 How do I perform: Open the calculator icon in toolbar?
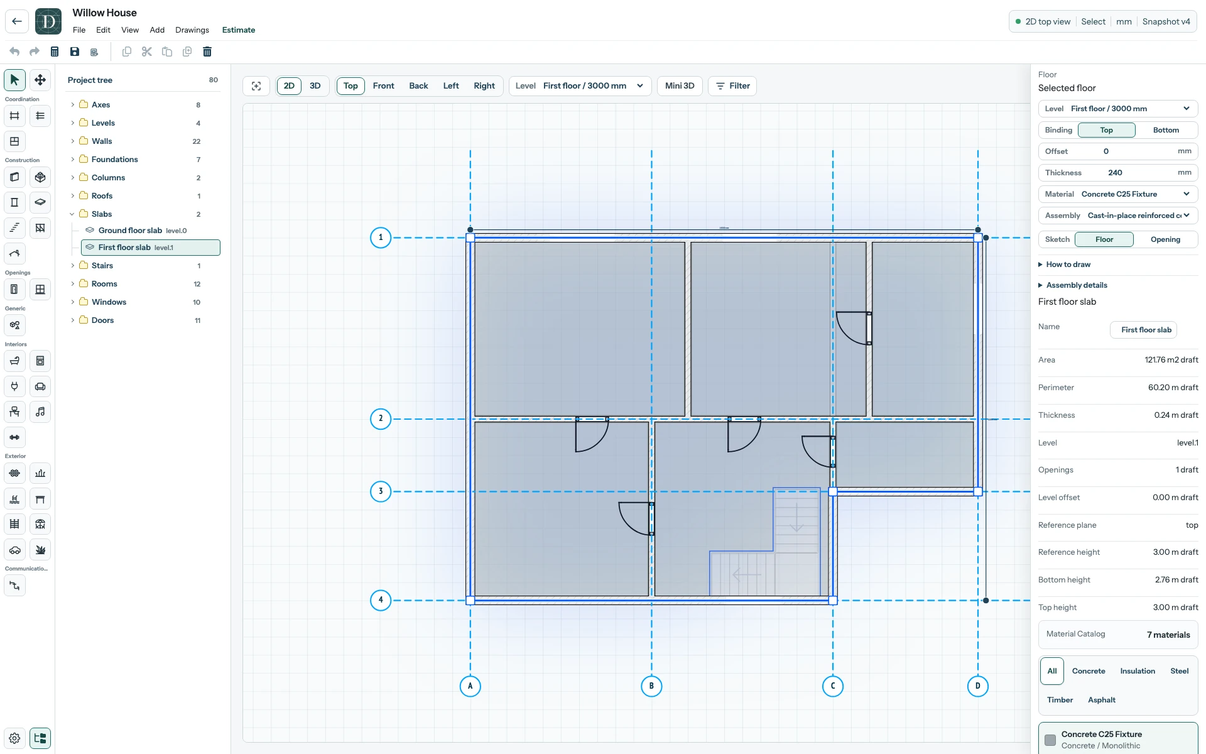[55, 52]
